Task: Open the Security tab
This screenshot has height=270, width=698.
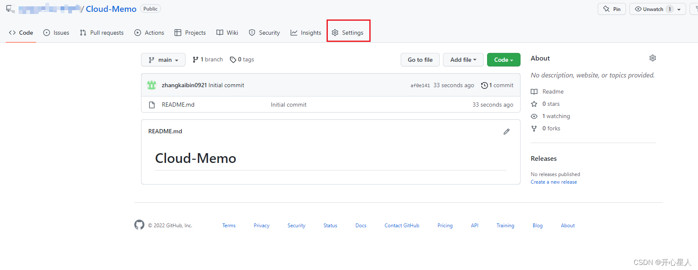Action: [x=264, y=33]
